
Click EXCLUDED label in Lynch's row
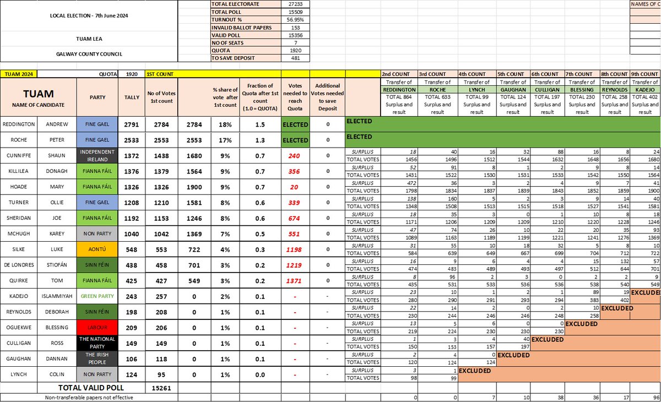(475, 371)
